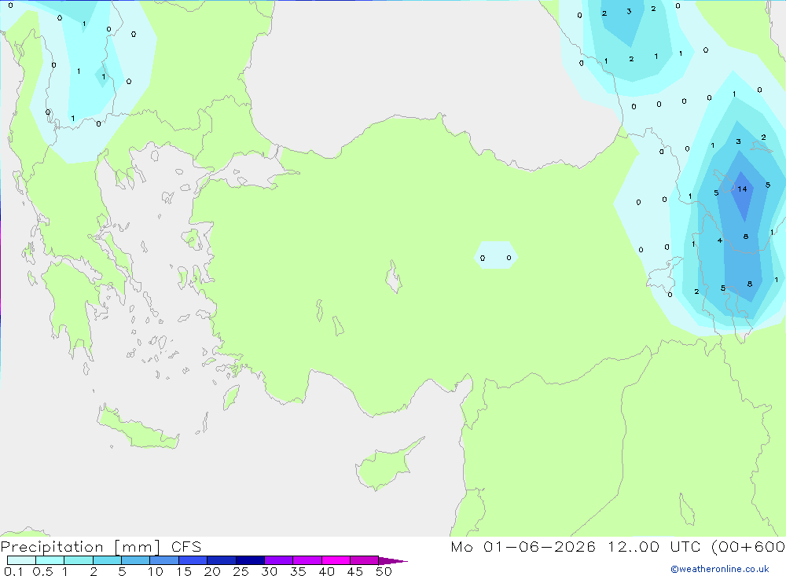The image size is (786, 576).
Task: Click the legend scale label '25'
Action: click(241, 571)
